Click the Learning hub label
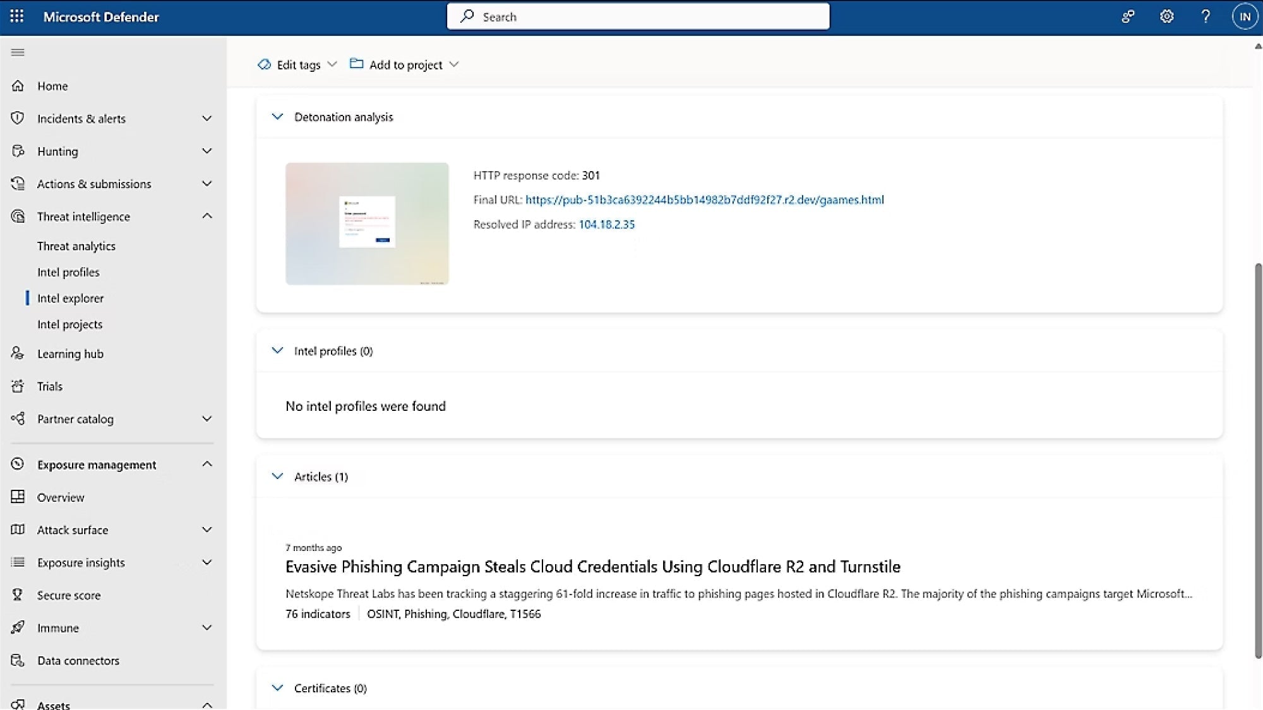The height and width of the screenshot is (710, 1263). 70,354
